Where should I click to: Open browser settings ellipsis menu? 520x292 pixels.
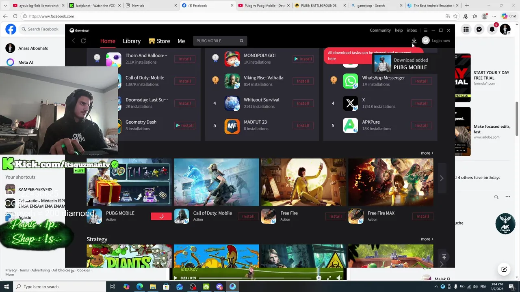494,16
